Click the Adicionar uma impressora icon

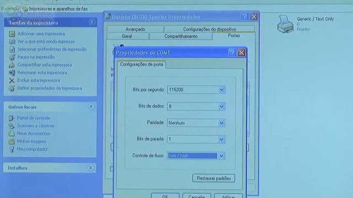click(12, 34)
